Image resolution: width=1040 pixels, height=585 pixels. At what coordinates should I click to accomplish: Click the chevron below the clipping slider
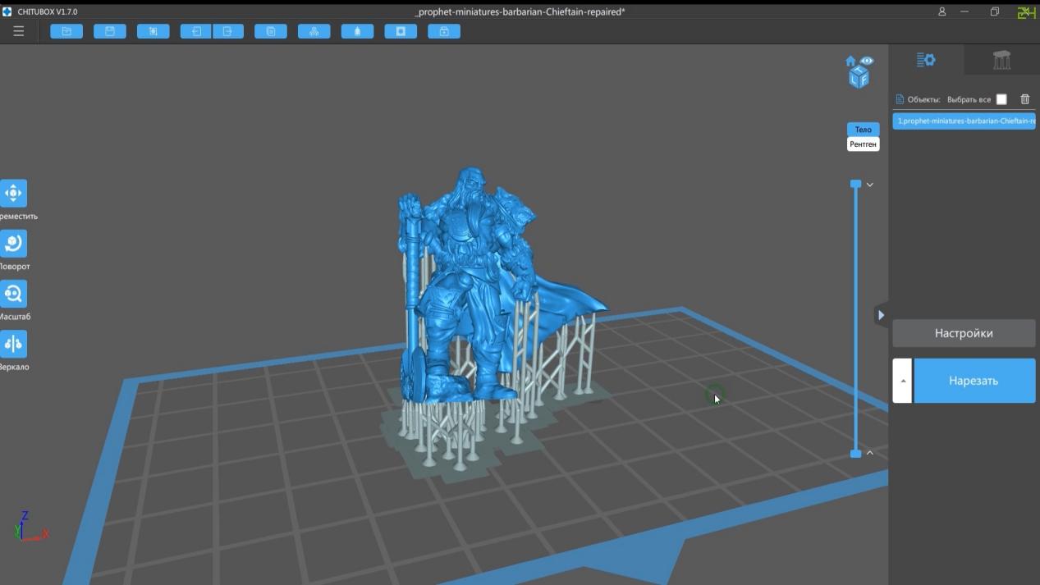click(869, 452)
